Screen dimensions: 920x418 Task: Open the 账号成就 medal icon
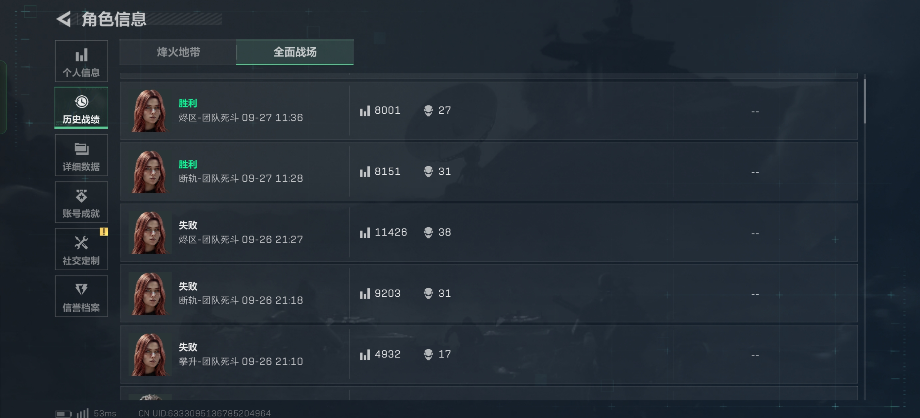[81, 196]
